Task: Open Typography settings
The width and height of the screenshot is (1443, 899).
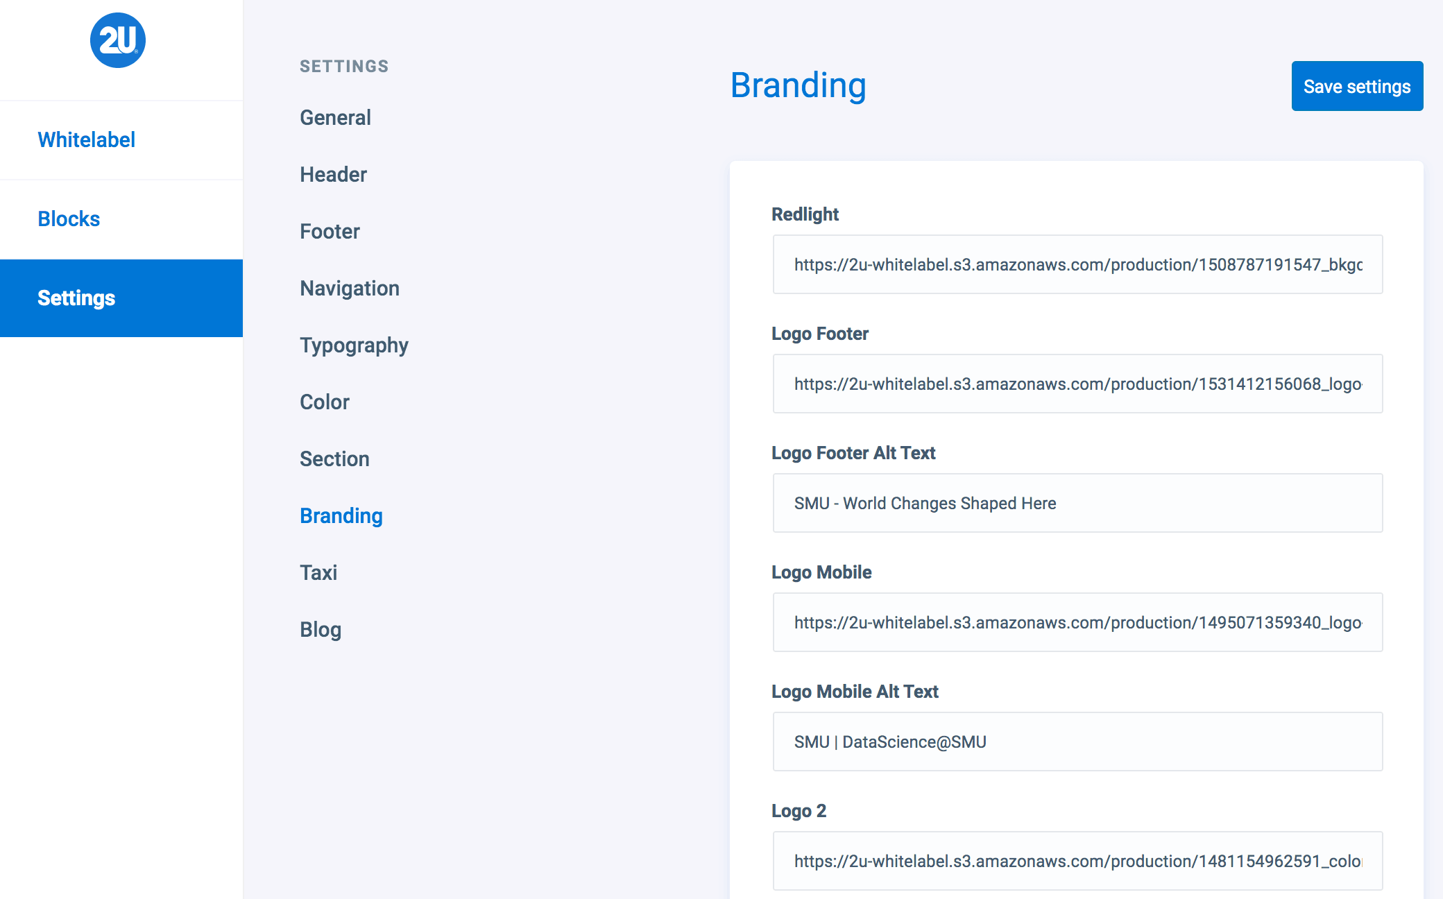Action: coord(354,345)
